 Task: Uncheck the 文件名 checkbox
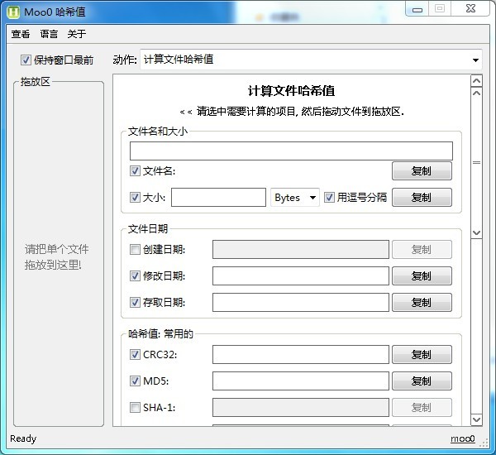click(x=136, y=171)
